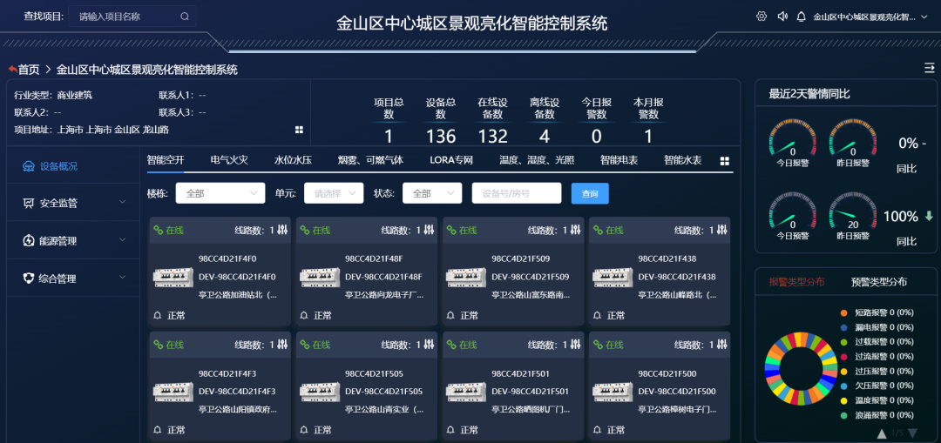Expand the 安全监管 sidebar menu chevron
Screen dimensions: 941x443
[123, 203]
